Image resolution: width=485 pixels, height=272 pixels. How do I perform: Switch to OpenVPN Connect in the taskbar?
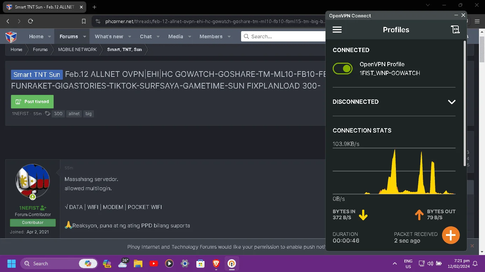pyautogui.click(x=231, y=263)
